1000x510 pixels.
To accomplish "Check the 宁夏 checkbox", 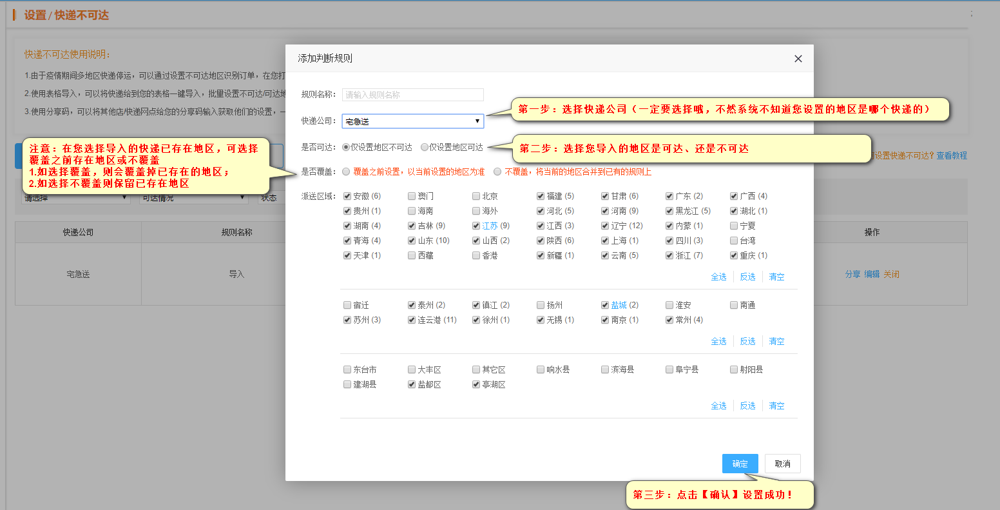I will pyautogui.click(x=734, y=226).
